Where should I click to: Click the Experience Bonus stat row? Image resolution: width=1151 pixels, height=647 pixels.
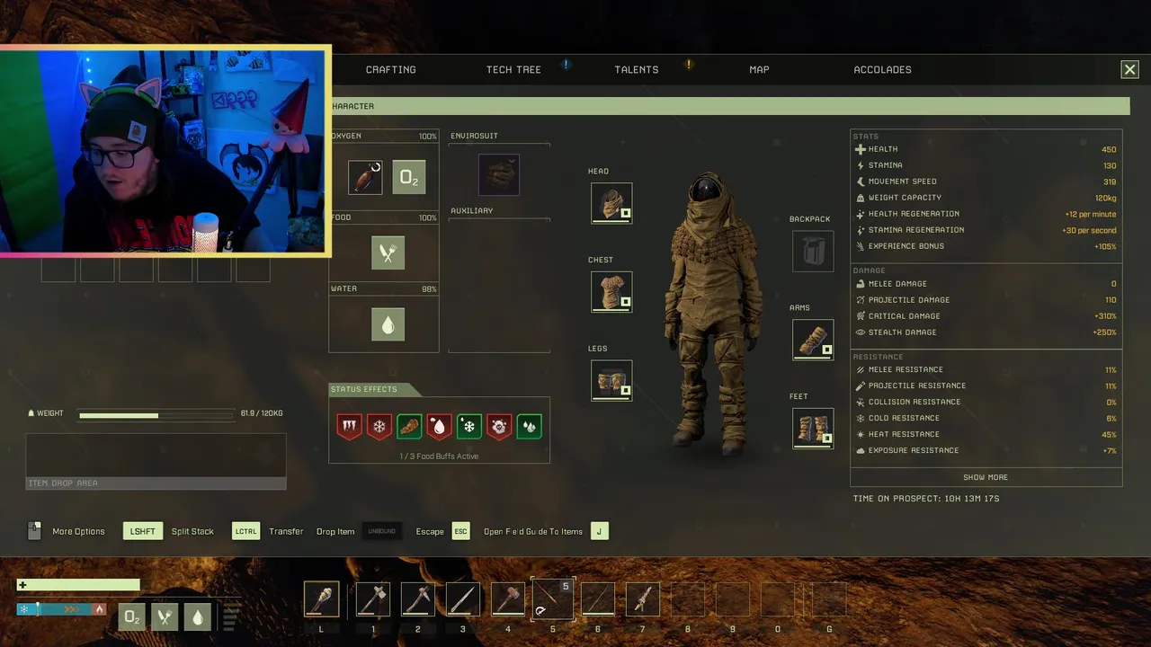click(986, 246)
